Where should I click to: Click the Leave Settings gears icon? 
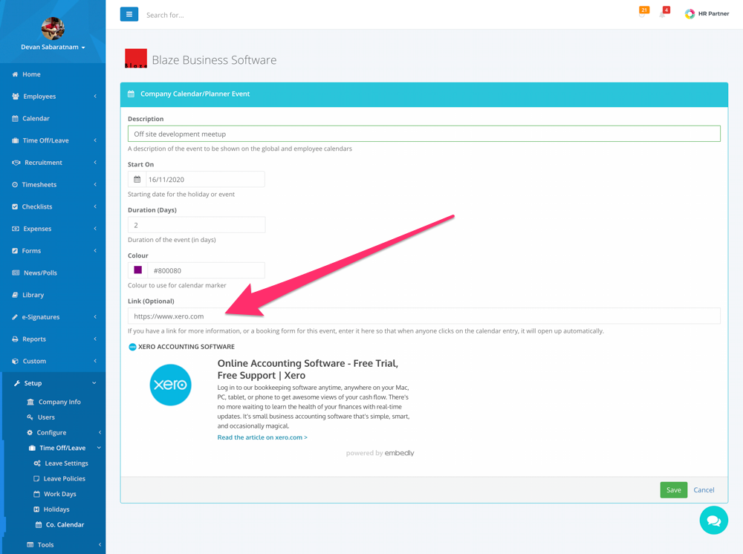pyautogui.click(x=37, y=463)
